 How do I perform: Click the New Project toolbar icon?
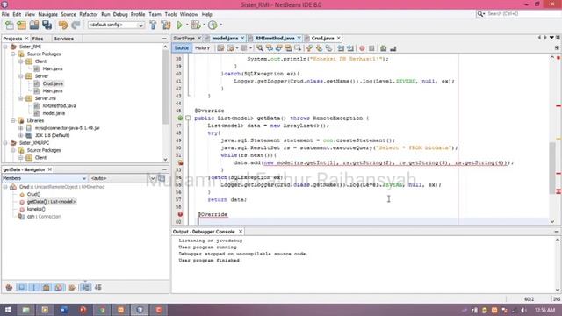(x=21, y=25)
